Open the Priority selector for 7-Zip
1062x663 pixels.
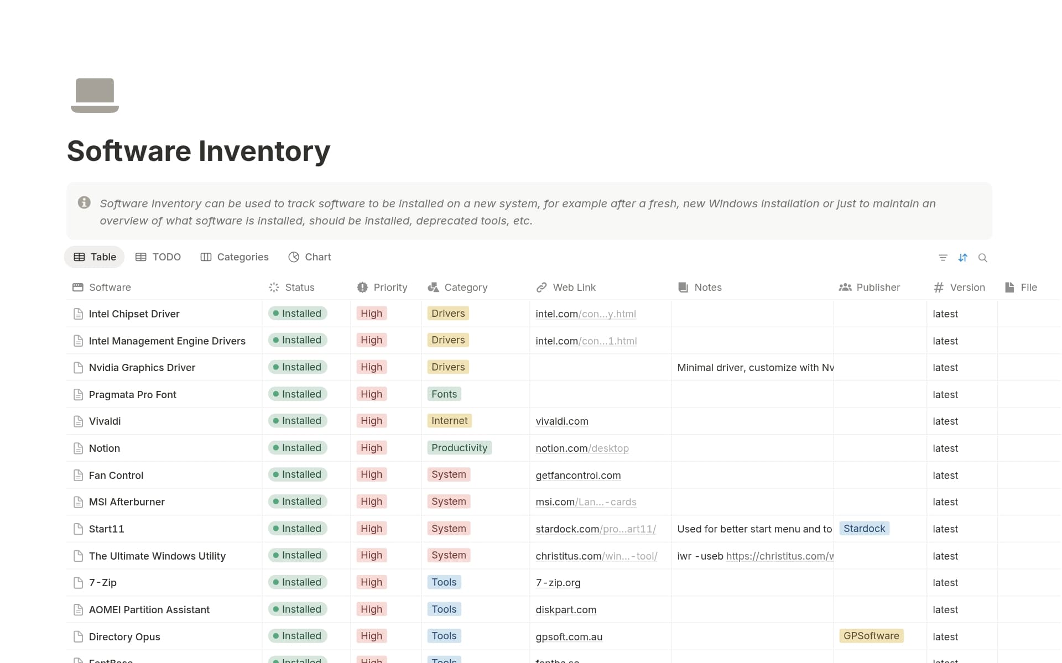click(x=371, y=582)
